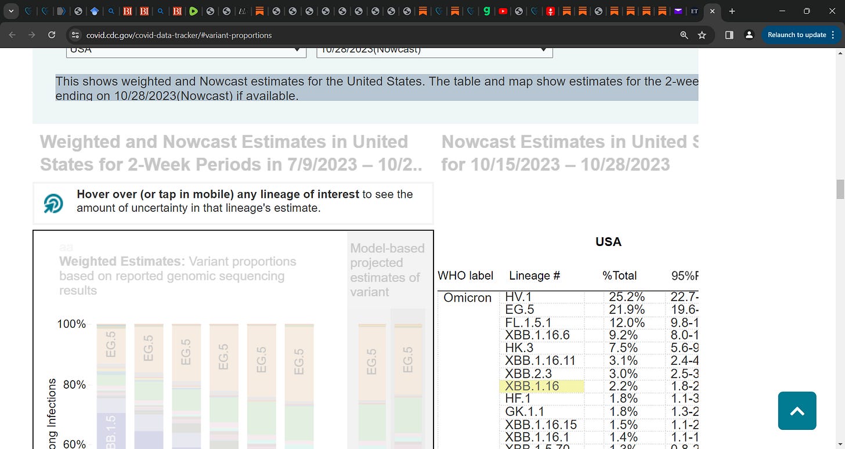The image size is (845, 449).
Task: Click the 100% axis label on chart
Action: click(71, 324)
